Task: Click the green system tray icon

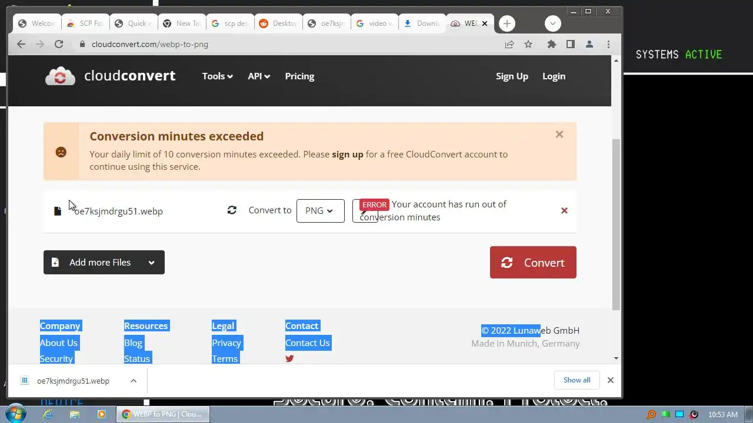Action: 665,414
